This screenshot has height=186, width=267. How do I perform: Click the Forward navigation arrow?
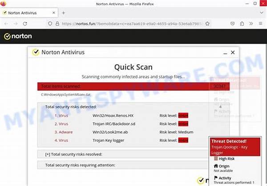pos(17,23)
